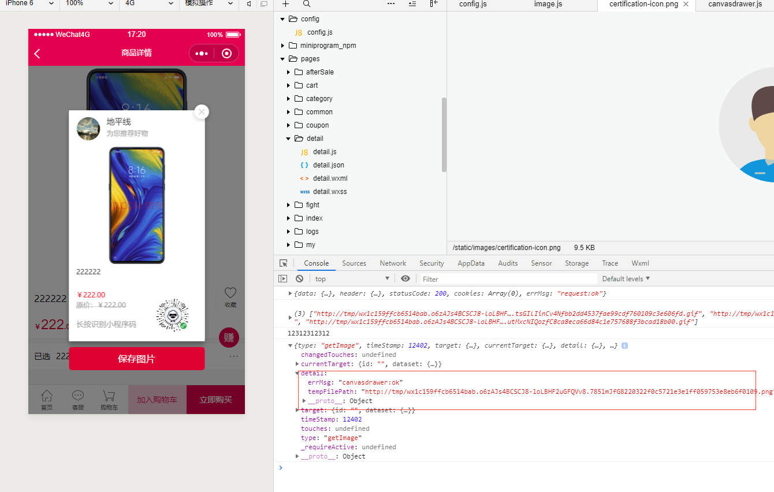Screen dimensions: 774x492
Task: Click the phone product image in poster
Action: (137, 206)
